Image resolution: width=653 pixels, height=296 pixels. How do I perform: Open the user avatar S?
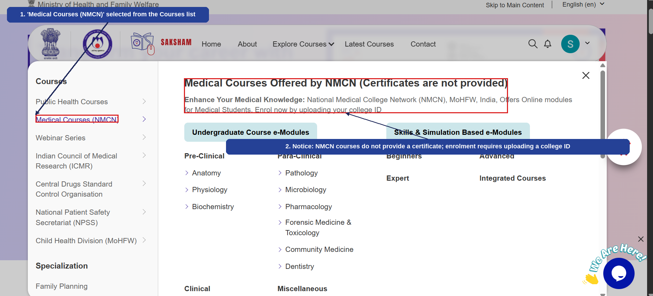(570, 44)
